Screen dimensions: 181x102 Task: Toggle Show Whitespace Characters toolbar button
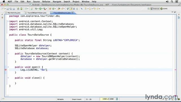(77, 9)
